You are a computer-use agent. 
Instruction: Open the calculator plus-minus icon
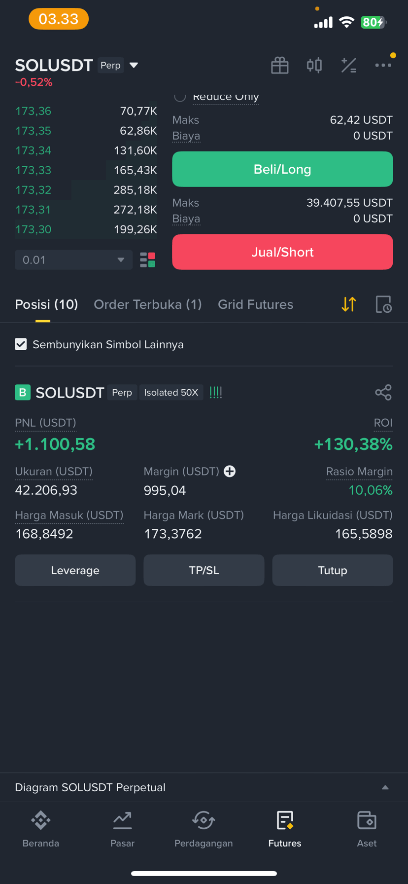(x=348, y=65)
